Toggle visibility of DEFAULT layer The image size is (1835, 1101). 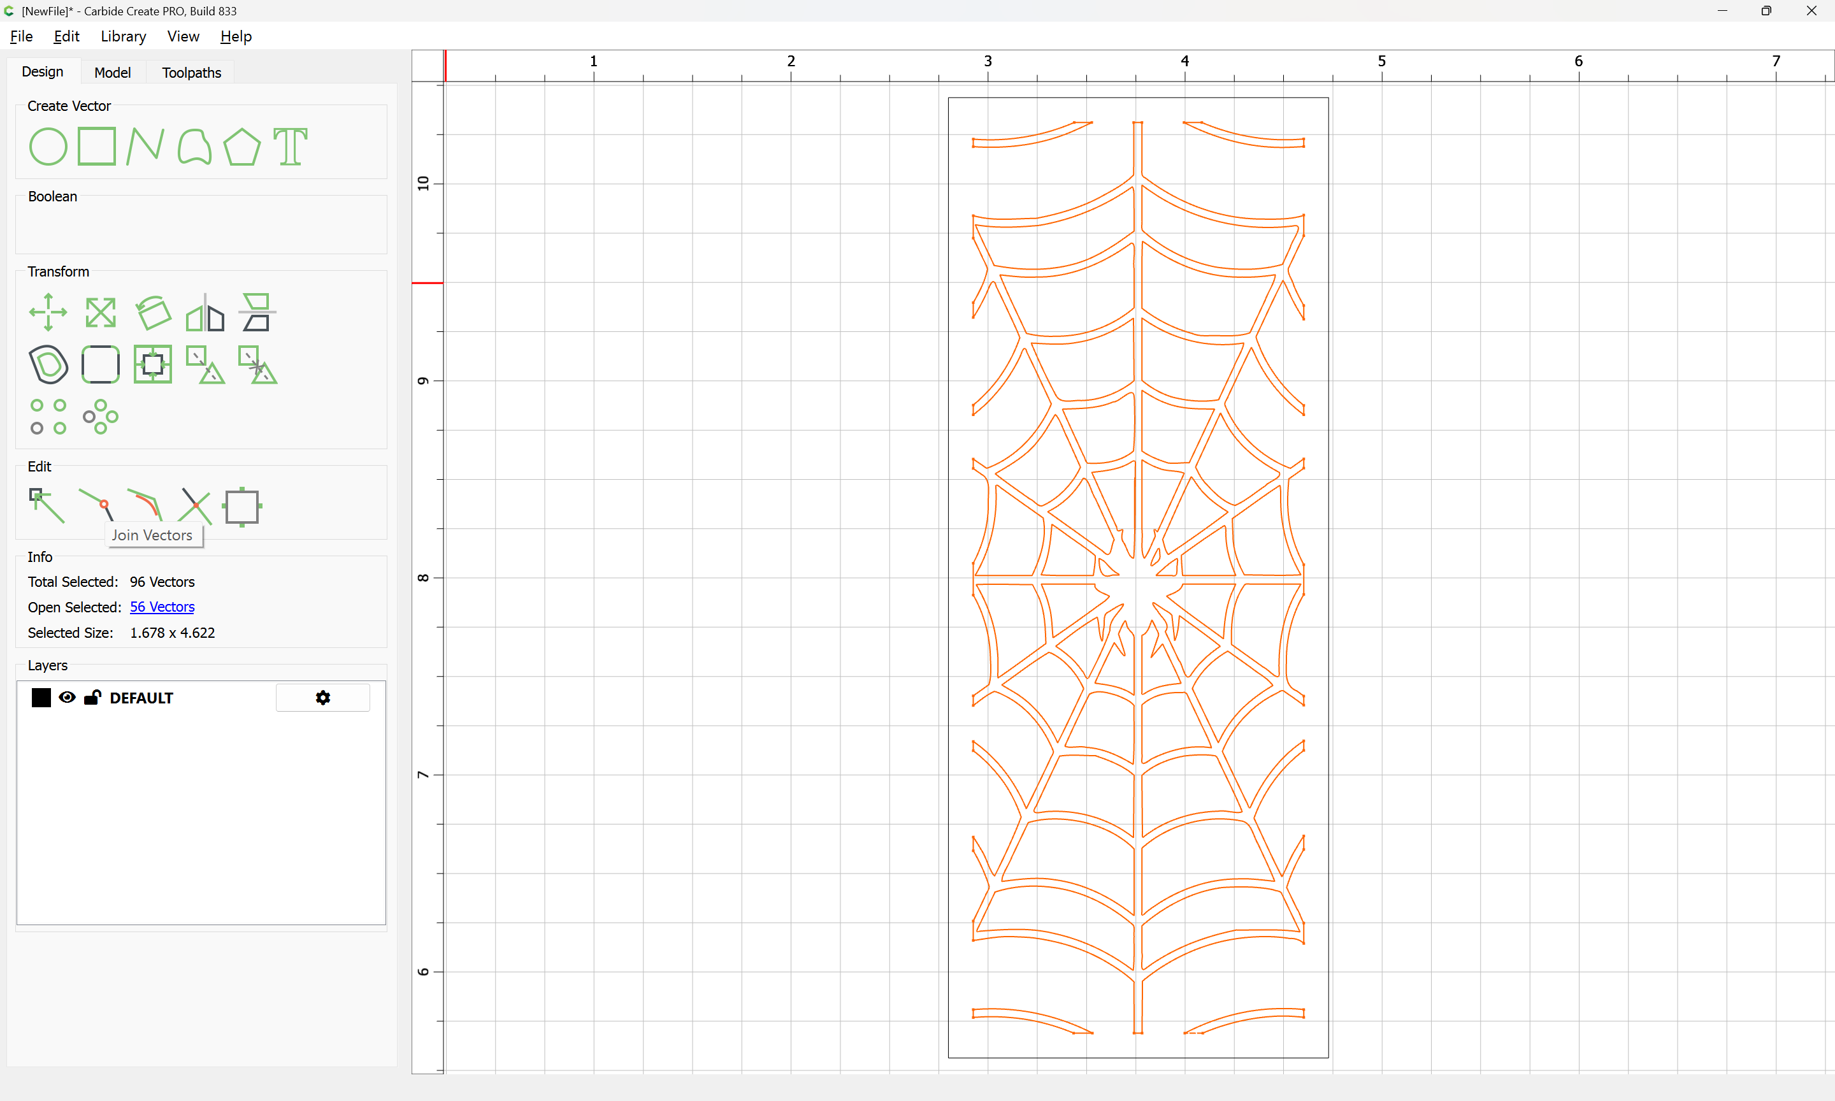point(67,698)
